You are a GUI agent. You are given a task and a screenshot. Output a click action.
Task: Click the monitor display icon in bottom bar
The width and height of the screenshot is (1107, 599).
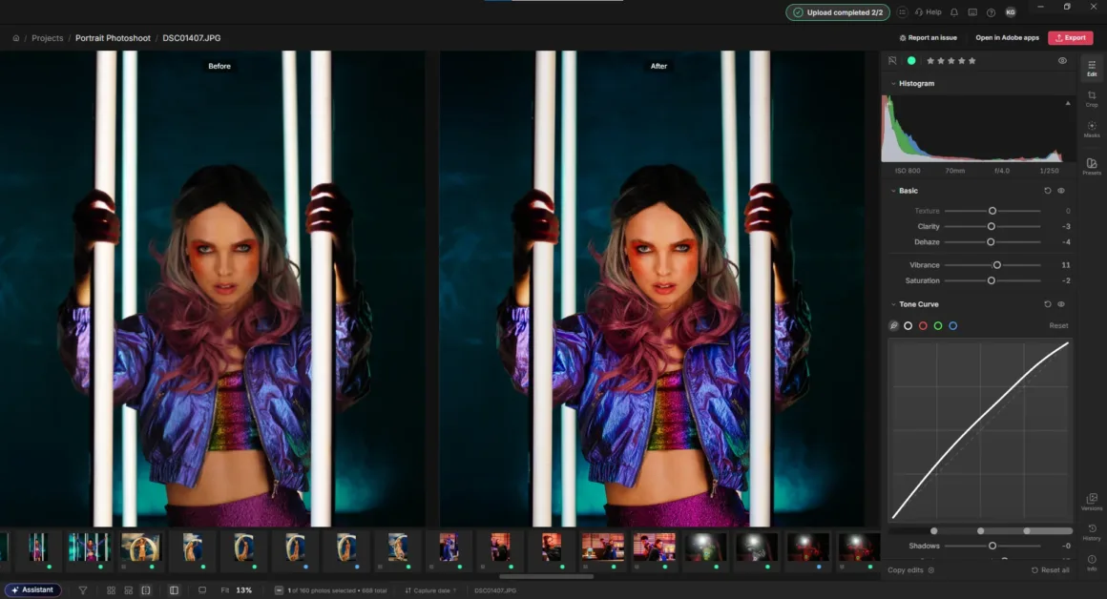click(202, 589)
